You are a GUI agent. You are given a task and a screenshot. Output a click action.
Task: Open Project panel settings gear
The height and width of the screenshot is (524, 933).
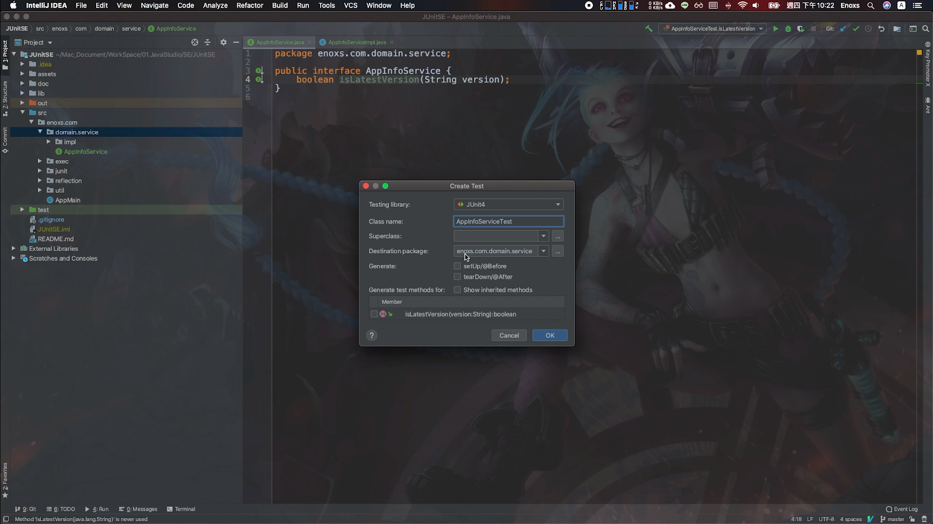point(223,43)
